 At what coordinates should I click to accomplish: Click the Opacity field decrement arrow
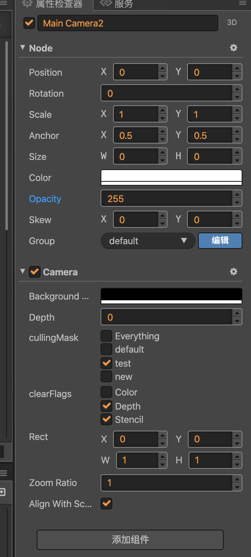click(x=237, y=203)
